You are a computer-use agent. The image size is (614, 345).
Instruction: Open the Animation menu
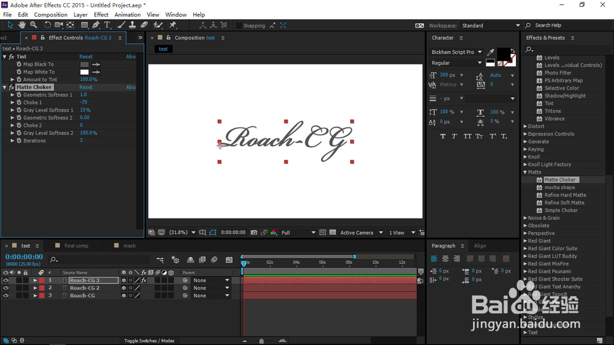tap(127, 15)
